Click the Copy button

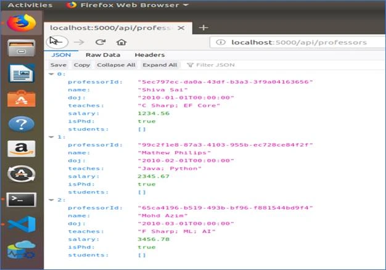(x=82, y=65)
